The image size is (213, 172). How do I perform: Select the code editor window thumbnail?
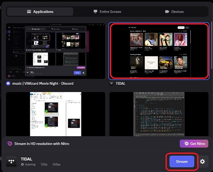159,114
